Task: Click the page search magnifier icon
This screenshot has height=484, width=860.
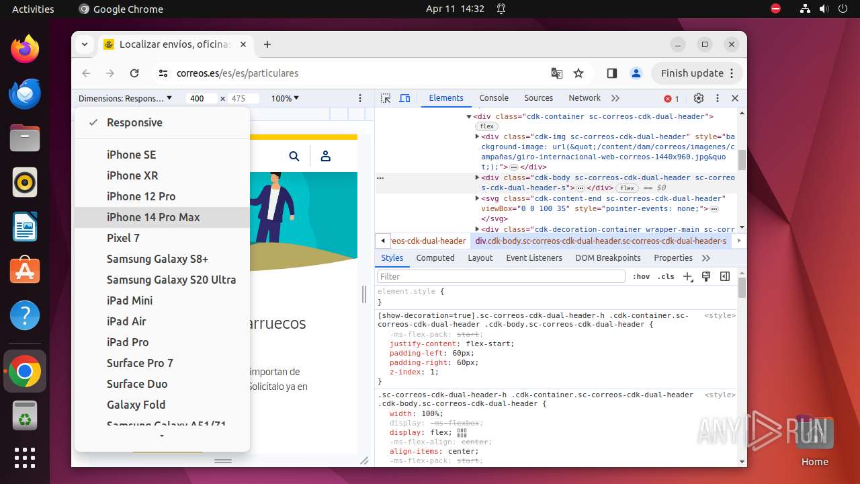Action: tap(294, 156)
